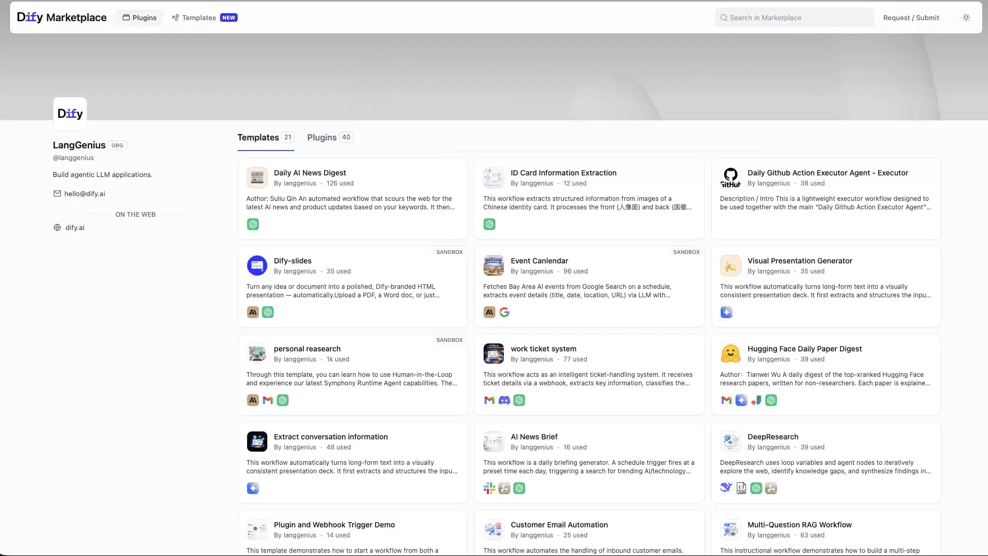Toggle the light/dark theme sun icon
Image resolution: width=988 pixels, height=556 pixels.
tap(966, 17)
